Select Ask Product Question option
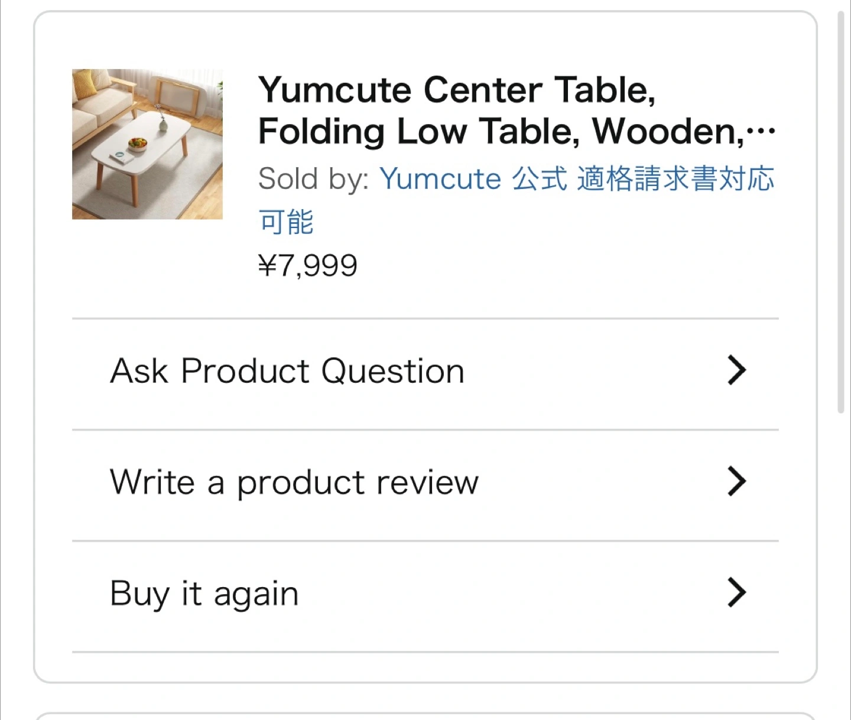This screenshot has height=720, width=851. click(287, 372)
